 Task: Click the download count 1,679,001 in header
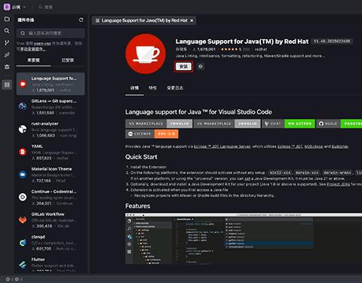click(x=204, y=49)
